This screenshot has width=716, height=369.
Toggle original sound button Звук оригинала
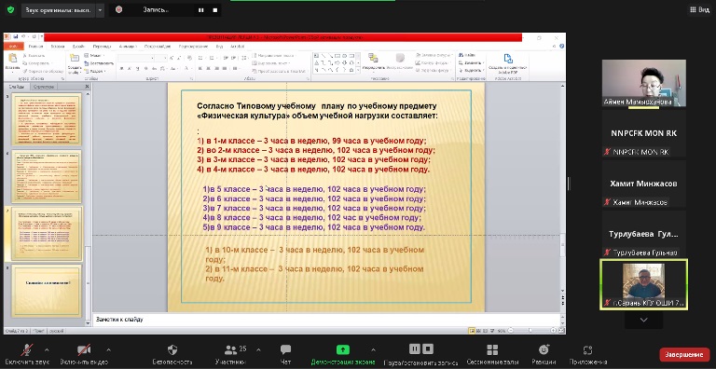point(59,10)
